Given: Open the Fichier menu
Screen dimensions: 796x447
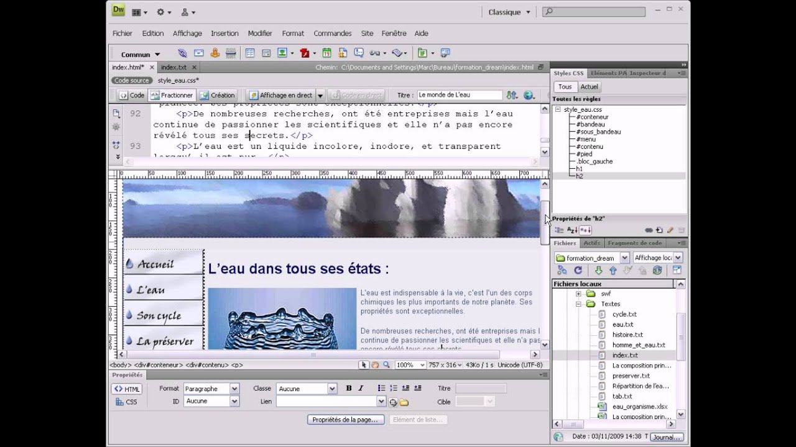Looking at the screenshot, I should 123,34.
